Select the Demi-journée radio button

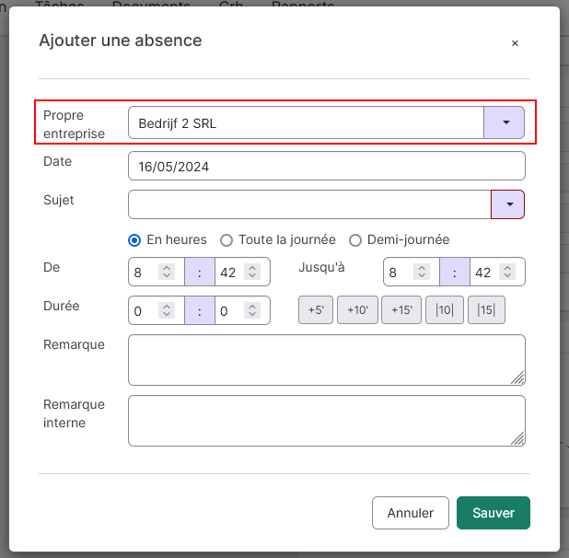[355, 240]
